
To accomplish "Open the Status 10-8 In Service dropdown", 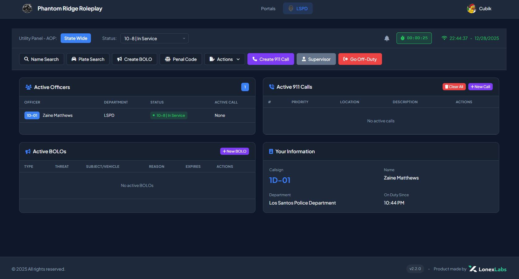I will tap(154, 38).
